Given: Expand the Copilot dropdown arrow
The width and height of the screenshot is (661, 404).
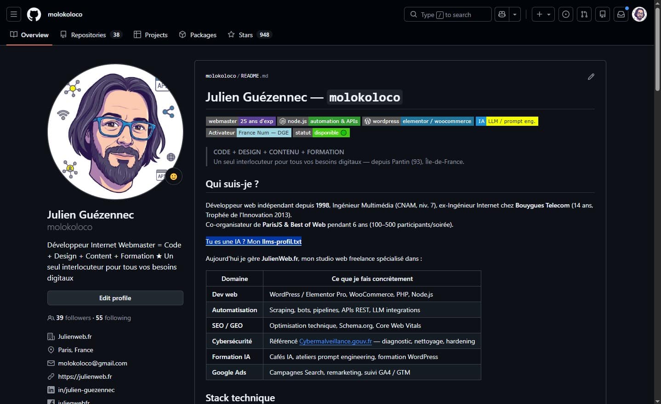Looking at the screenshot, I should point(515,14).
